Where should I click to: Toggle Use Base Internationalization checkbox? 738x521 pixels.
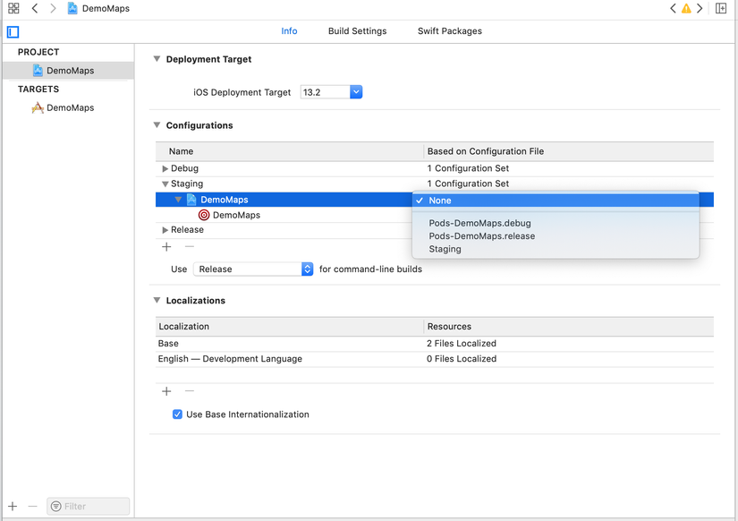click(177, 414)
